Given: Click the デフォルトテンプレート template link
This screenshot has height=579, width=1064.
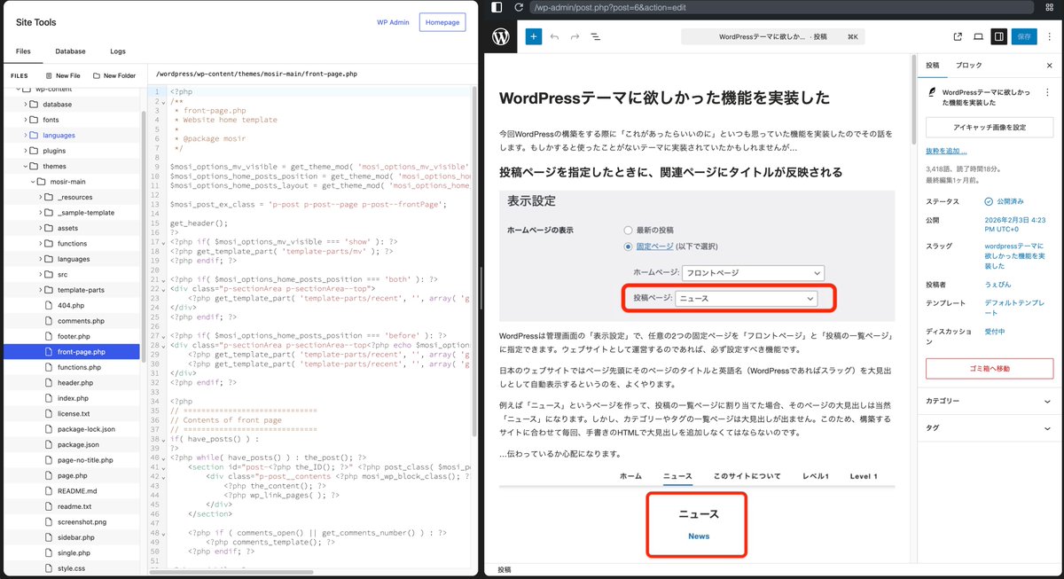Looking at the screenshot, I should pyautogui.click(x=1014, y=308).
